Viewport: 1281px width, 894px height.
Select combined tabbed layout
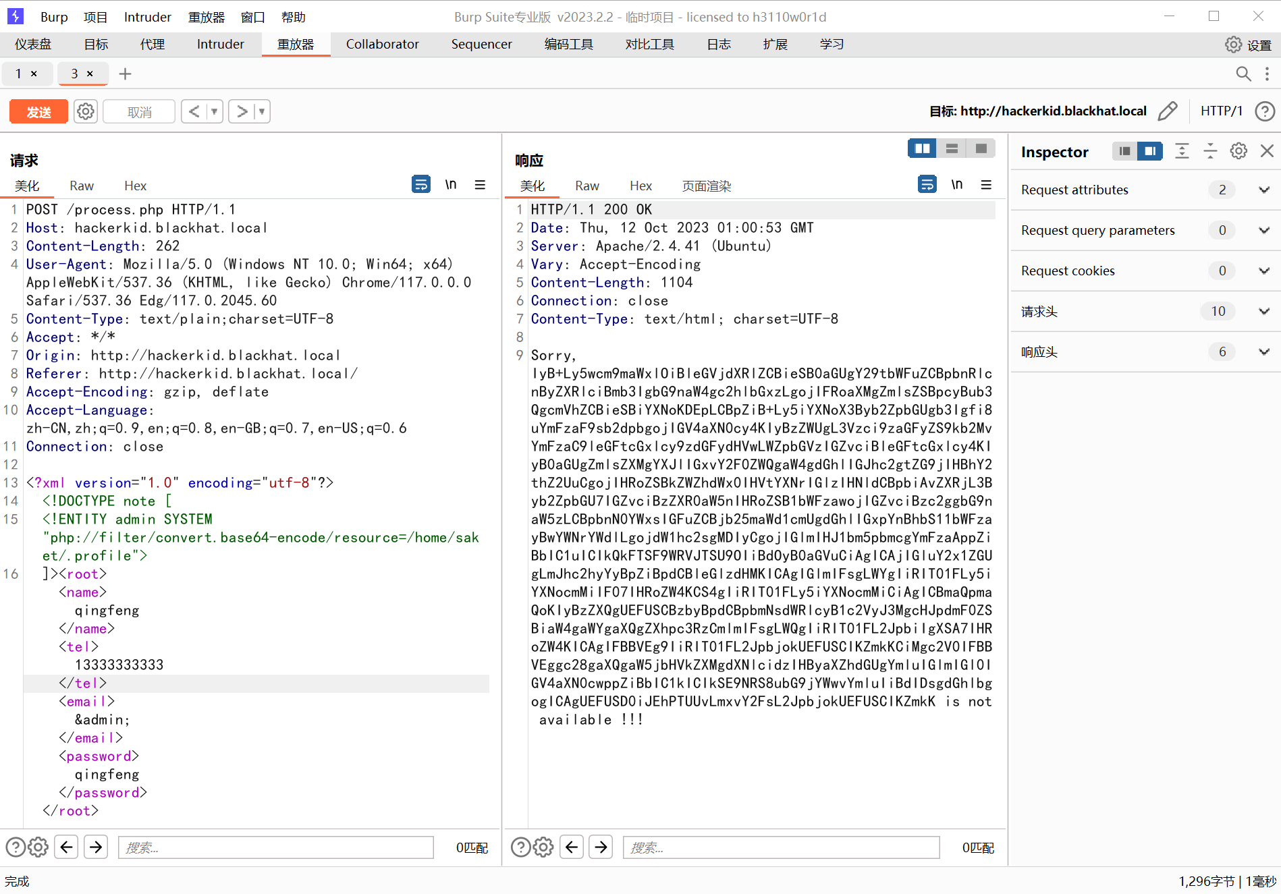981,148
